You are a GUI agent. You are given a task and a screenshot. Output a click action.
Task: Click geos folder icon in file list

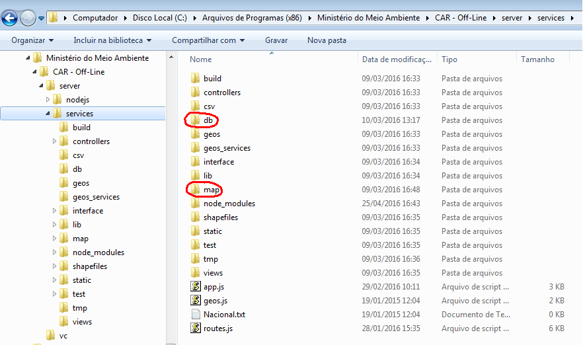pyautogui.click(x=195, y=134)
